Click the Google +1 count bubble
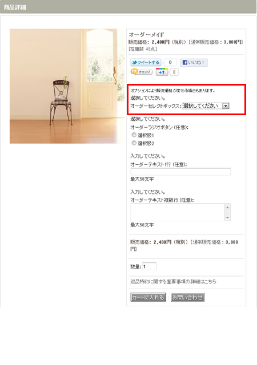 (x=174, y=72)
